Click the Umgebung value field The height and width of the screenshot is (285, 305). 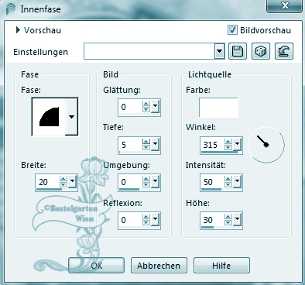130,182
